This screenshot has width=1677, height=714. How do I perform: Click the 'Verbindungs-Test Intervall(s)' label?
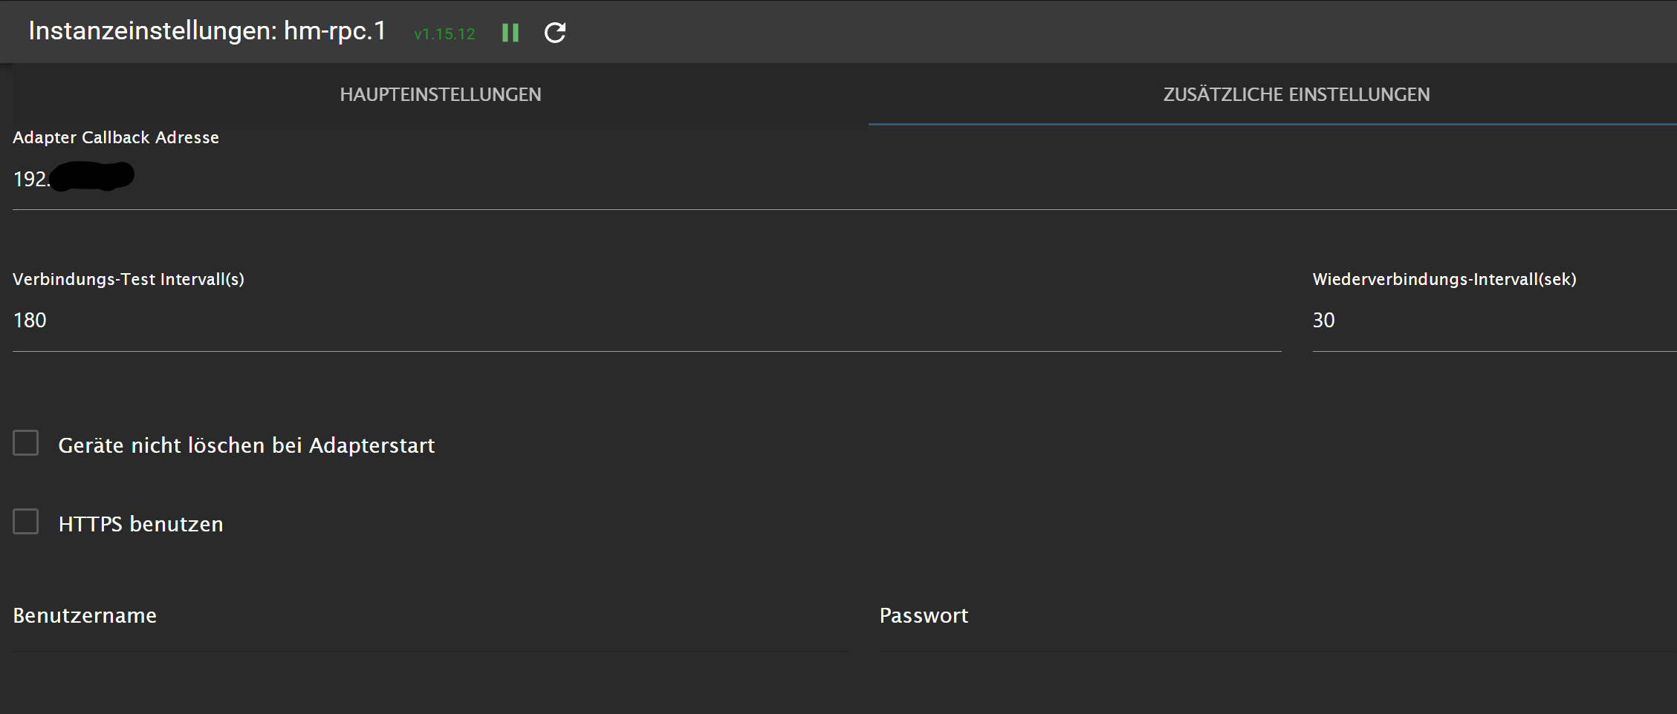[129, 279]
